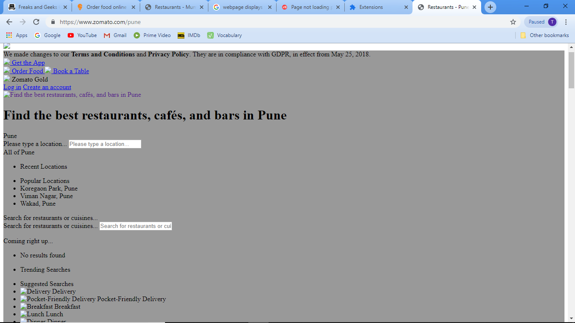Viewport: 575px width, 323px height.
Task: Open the Vocabulary bookmark
Action: coord(224,35)
